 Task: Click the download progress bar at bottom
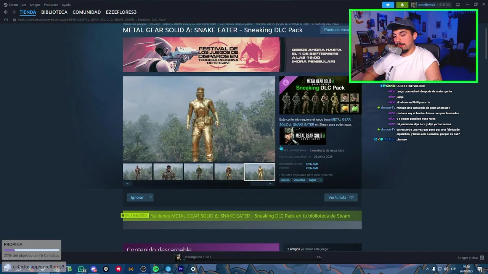[252, 260]
